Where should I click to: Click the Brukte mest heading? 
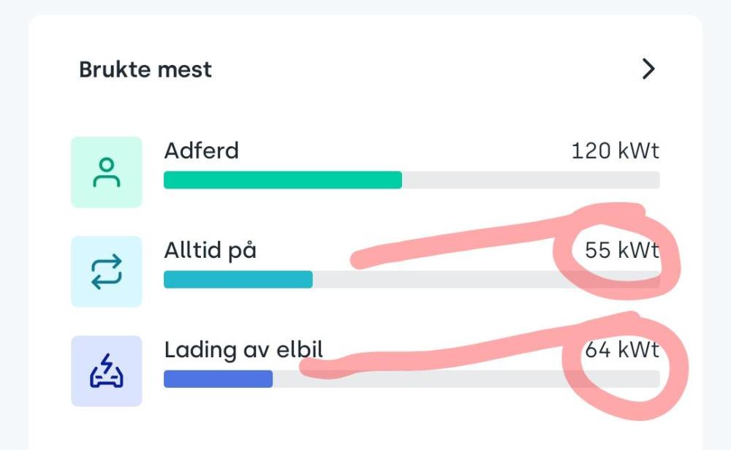coord(145,69)
